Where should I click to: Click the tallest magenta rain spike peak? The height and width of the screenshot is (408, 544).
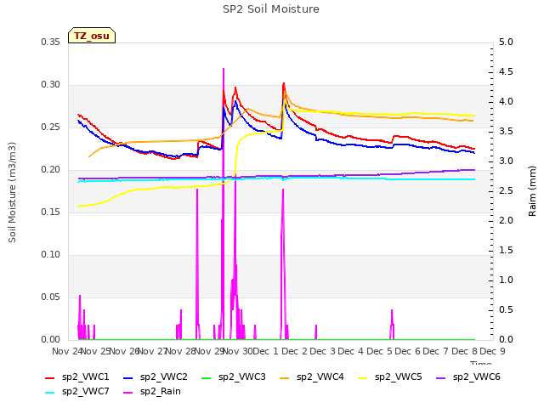pyautogui.click(x=224, y=69)
